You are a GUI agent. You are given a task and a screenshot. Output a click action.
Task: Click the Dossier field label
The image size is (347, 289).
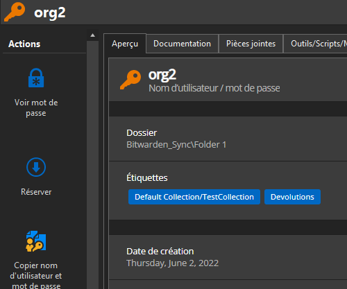click(x=142, y=133)
